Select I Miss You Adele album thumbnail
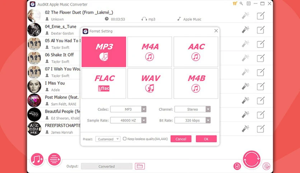The height and width of the screenshot is (173, 300). click(x=34, y=86)
